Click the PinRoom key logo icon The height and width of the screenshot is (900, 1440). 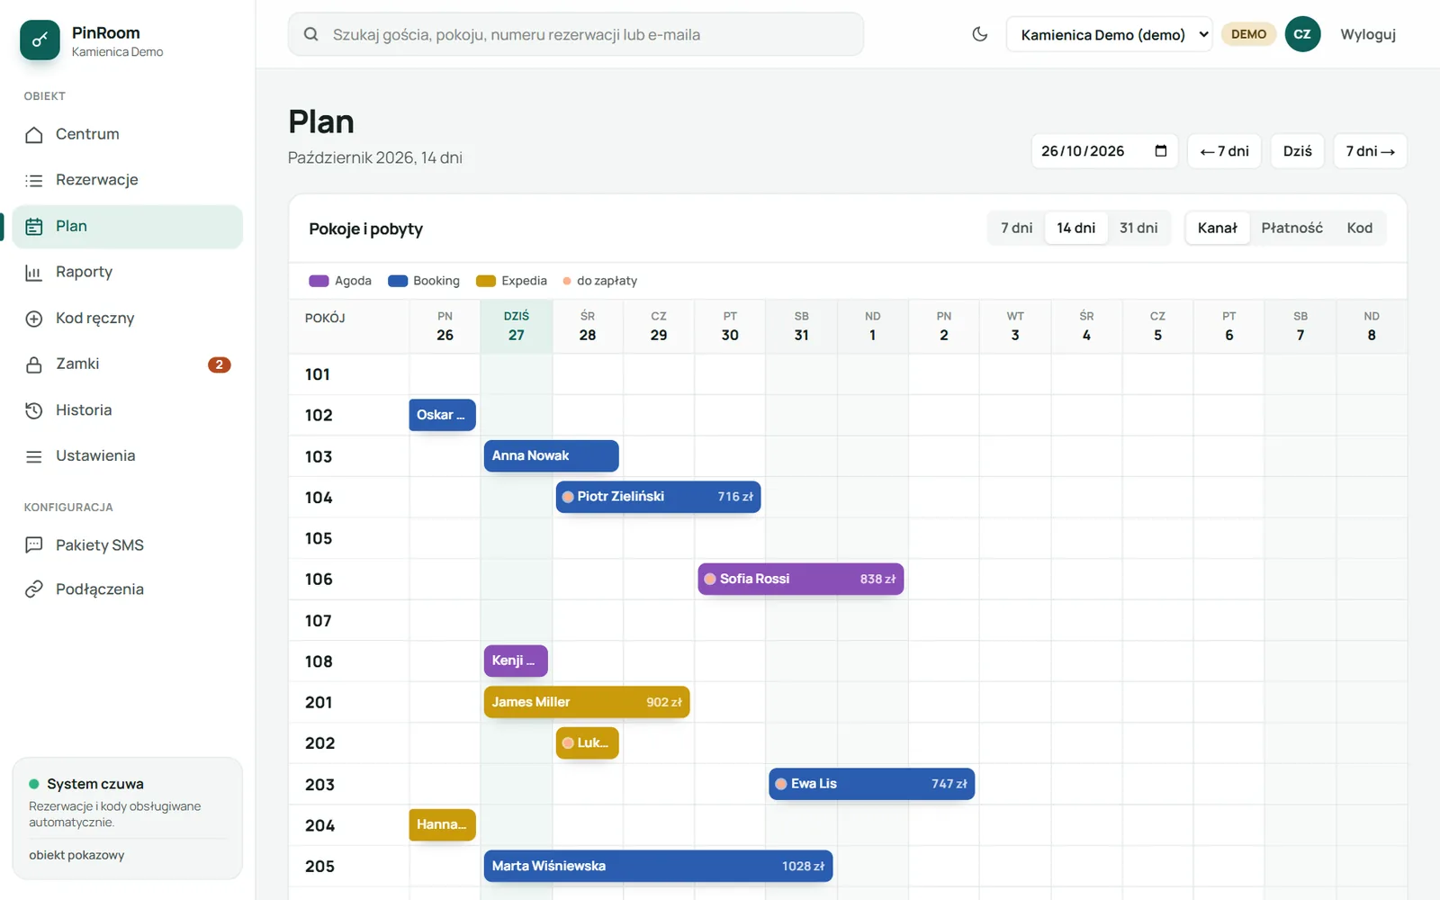[x=40, y=40]
